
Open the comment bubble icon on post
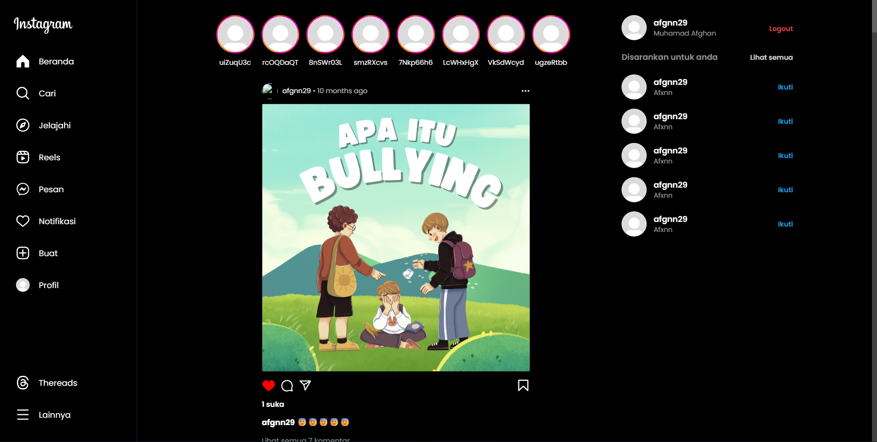[x=287, y=386]
